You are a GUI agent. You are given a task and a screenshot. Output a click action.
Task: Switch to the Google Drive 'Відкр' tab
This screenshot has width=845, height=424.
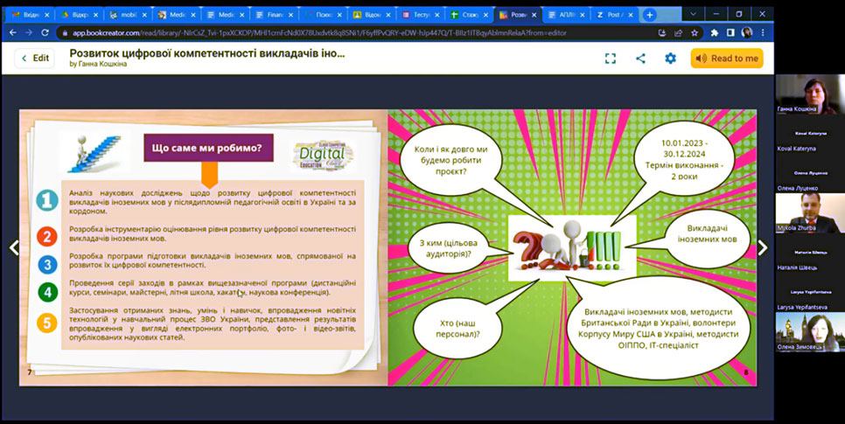point(80,15)
